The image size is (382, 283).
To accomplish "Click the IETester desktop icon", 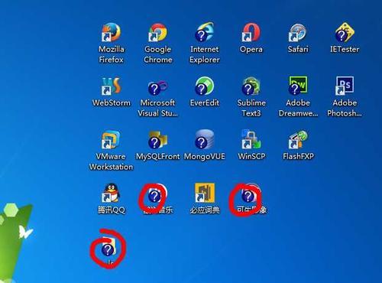I will 345,32.
